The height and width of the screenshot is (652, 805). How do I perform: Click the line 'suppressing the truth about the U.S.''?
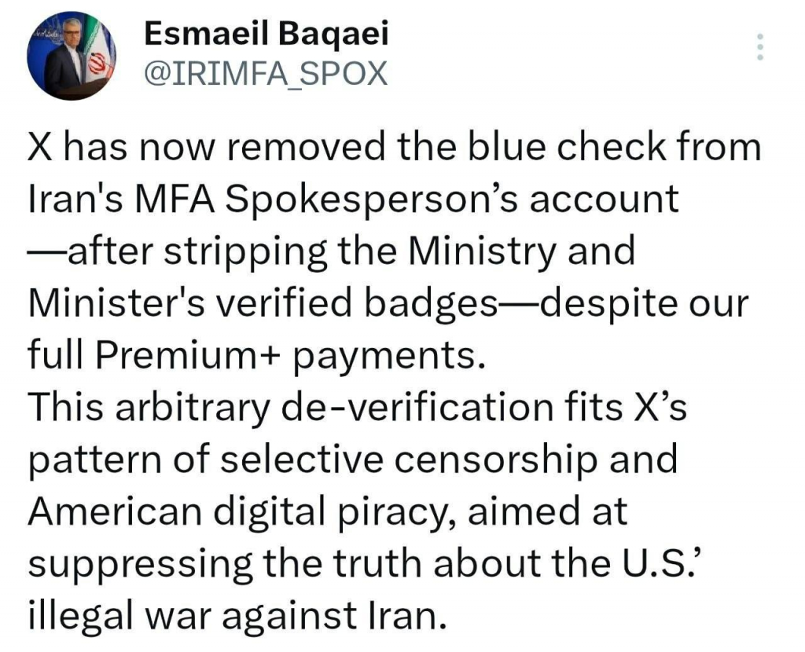pyautogui.click(x=362, y=564)
